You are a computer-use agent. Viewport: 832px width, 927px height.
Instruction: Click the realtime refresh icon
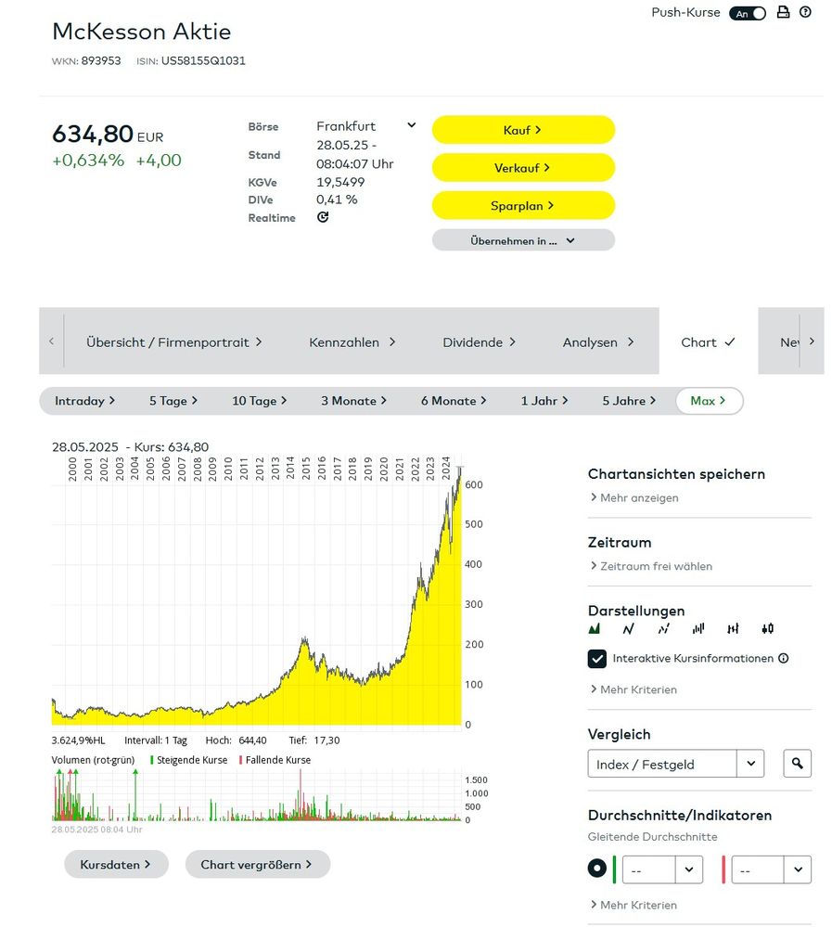click(x=323, y=217)
